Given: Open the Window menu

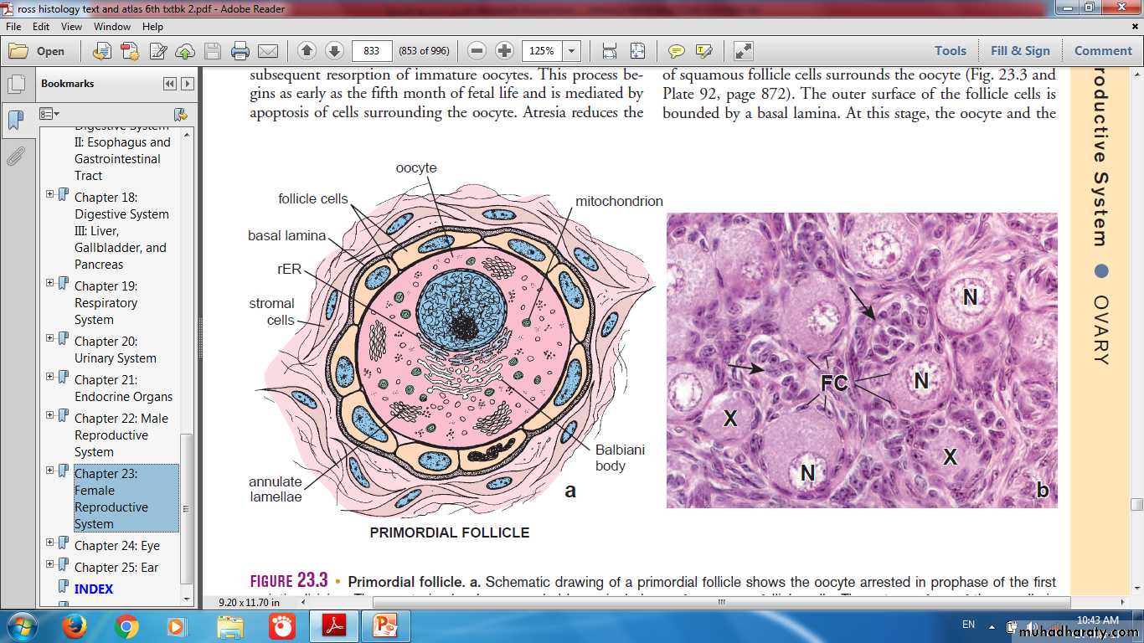Looking at the screenshot, I should 111,27.
